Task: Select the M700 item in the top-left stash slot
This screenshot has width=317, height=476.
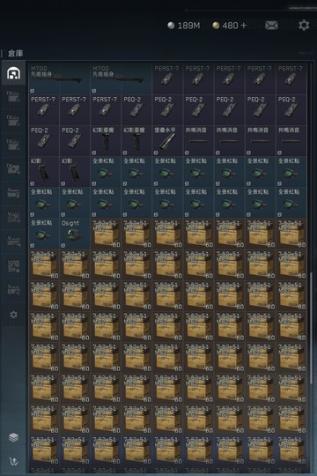Action: click(59, 79)
